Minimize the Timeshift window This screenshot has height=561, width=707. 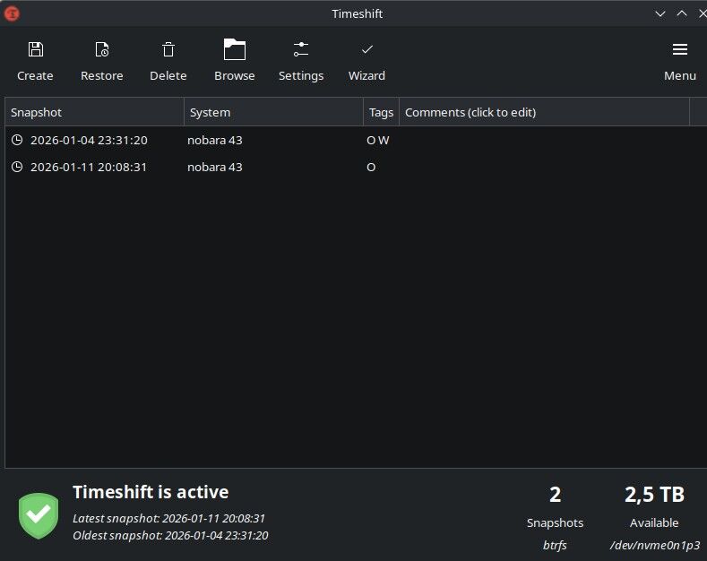(x=660, y=13)
